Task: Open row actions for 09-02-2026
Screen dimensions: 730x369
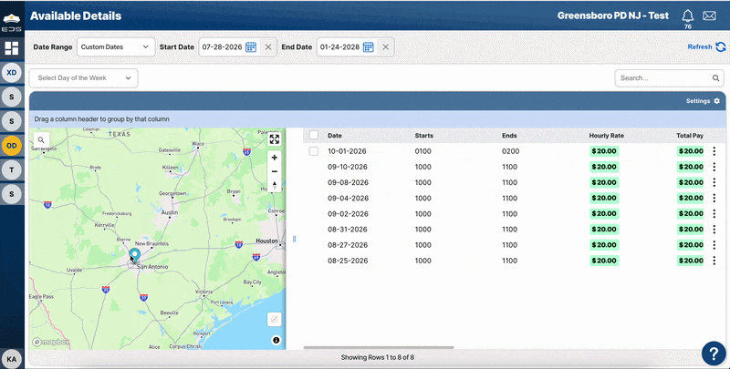Action: click(714, 214)
